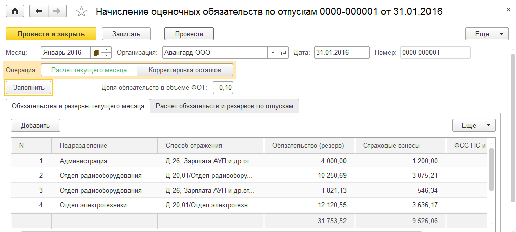Go to the home page icon
This screenshot has width=516, height=232.
tap(14, 11)
